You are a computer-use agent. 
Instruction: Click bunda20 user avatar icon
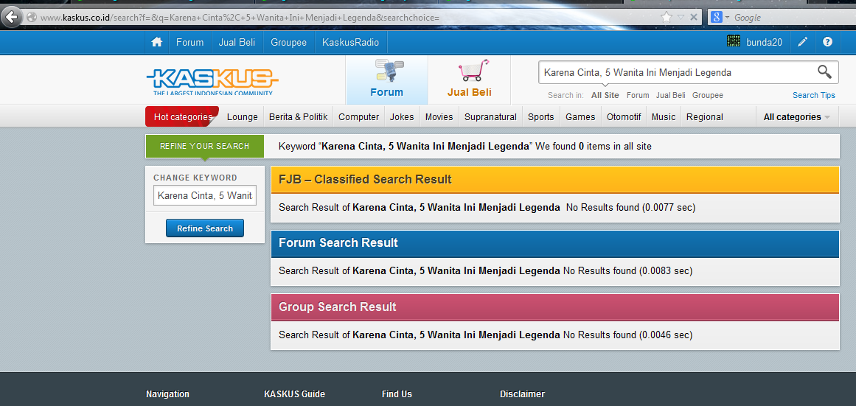point(734,41)
